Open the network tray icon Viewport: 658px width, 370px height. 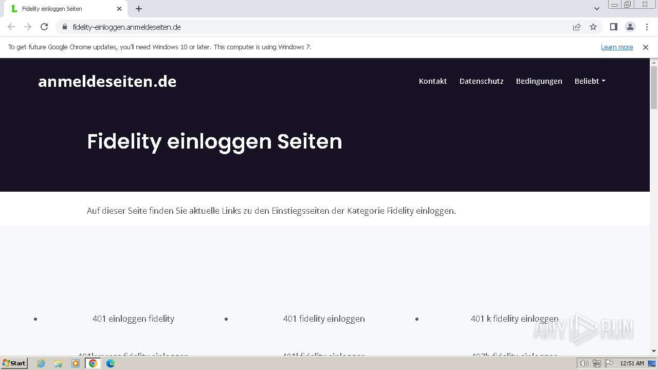(x=597, y=363)
